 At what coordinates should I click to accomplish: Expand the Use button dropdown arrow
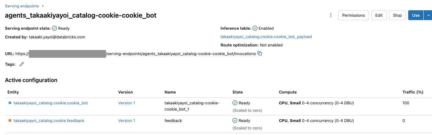click(x=428, y=15)
